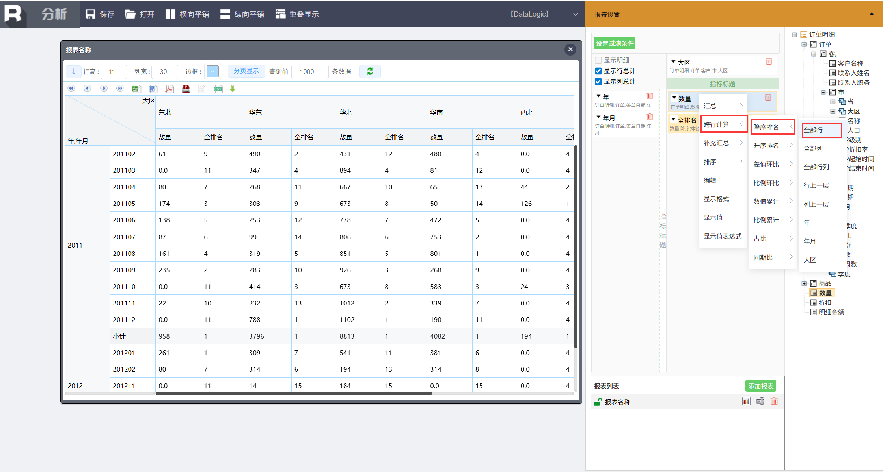The image size is (883, 472).
Task: Click the 行高 input field
Action: pos(113,72)
